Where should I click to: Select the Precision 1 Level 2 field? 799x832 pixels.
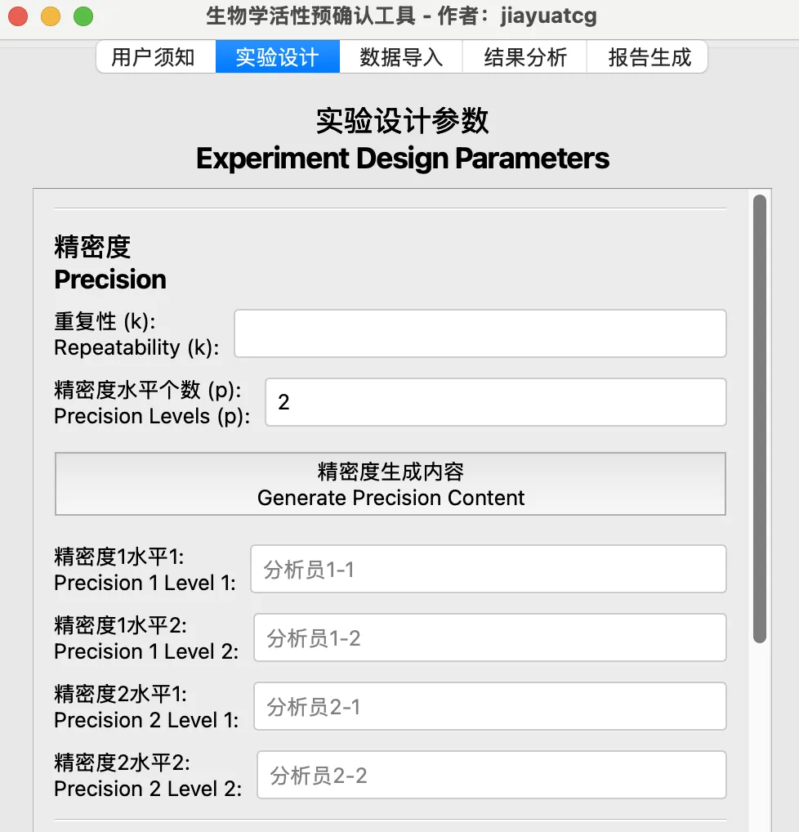pyautogui.click(x=490, y=637)
